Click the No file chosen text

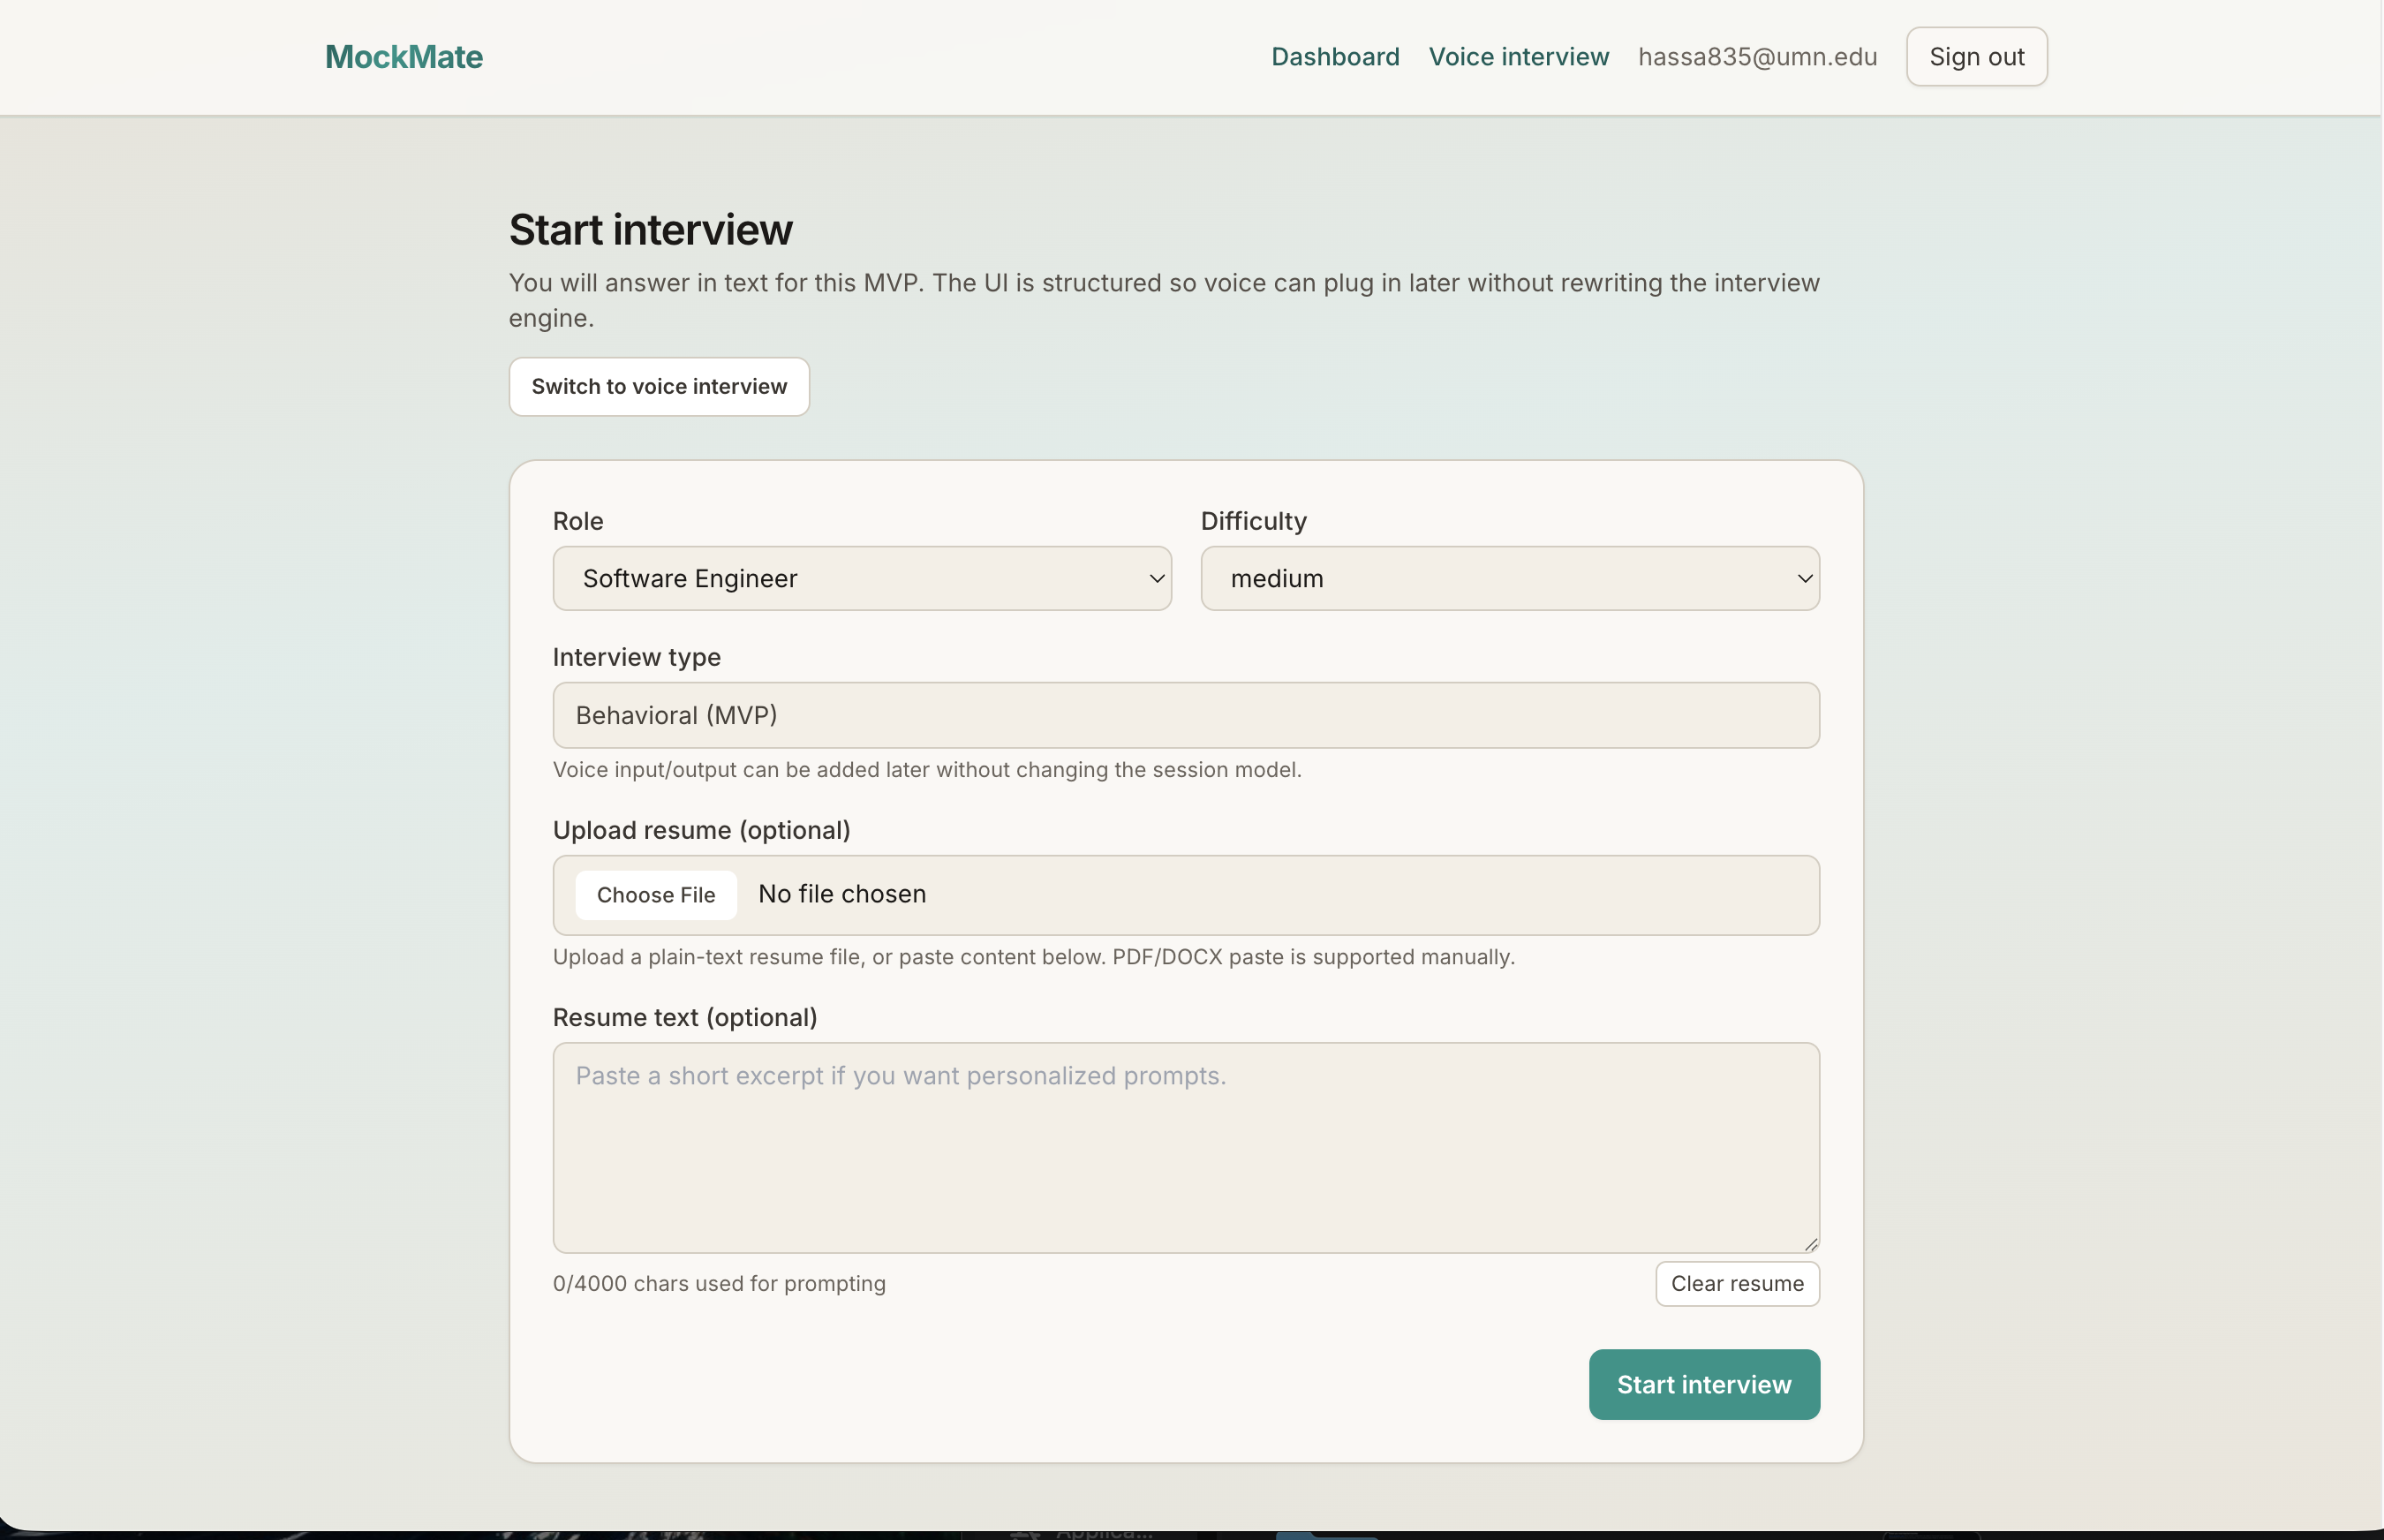[842, 894]
